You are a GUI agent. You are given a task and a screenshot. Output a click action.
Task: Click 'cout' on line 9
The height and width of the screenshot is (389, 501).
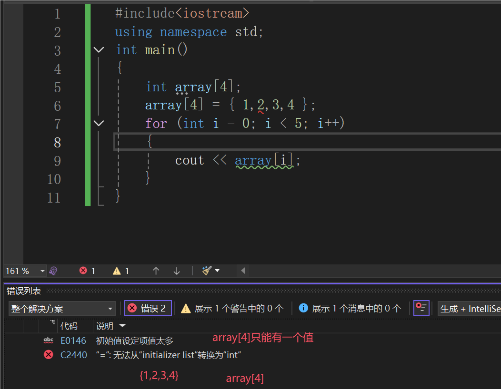pyautogui.click(x=190, y=160)
